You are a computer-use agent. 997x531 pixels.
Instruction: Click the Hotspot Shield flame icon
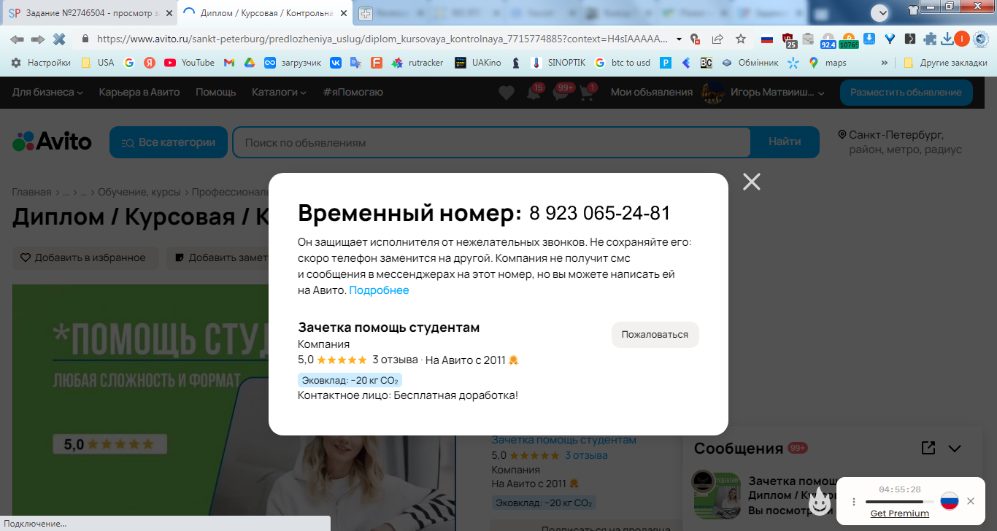[820, 501]
